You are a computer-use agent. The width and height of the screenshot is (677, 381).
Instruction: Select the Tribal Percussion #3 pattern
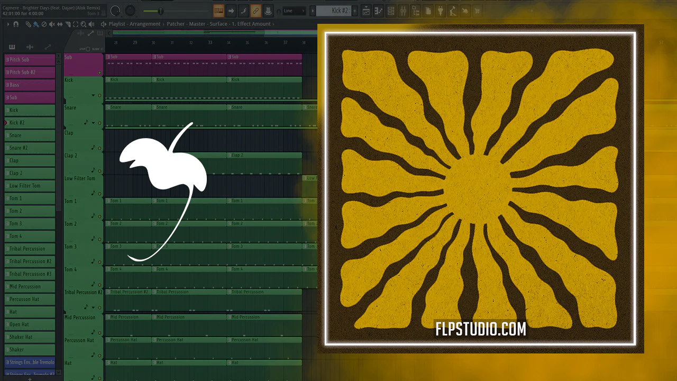pos(30,274)
